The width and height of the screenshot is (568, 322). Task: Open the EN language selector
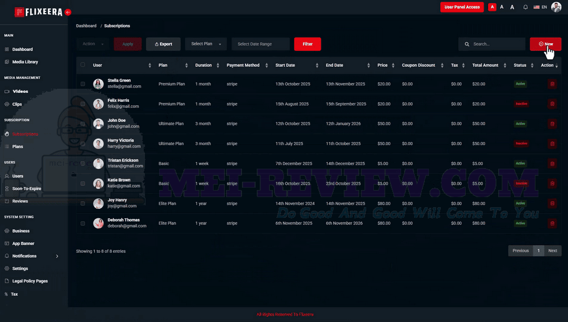(x=540, y=7)
